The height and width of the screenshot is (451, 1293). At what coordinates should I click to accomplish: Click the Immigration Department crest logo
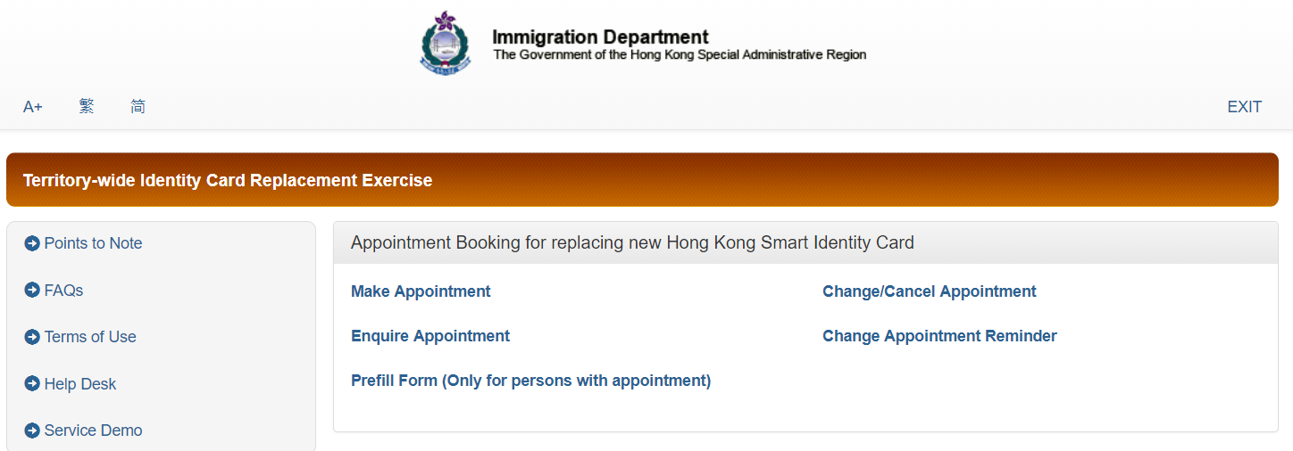pyautogui.click(x=446, y=42)
